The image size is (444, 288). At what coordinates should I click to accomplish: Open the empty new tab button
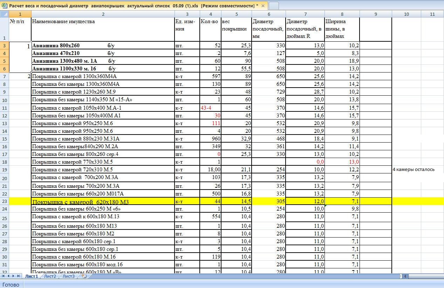tap(274, 6)
